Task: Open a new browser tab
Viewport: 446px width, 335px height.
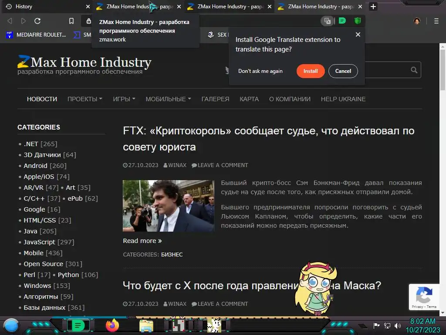Action: point(373,7)
